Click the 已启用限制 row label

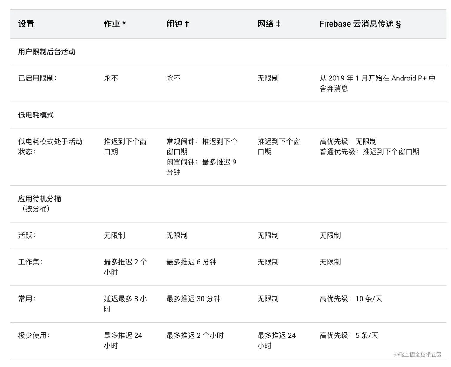(38, 78)
